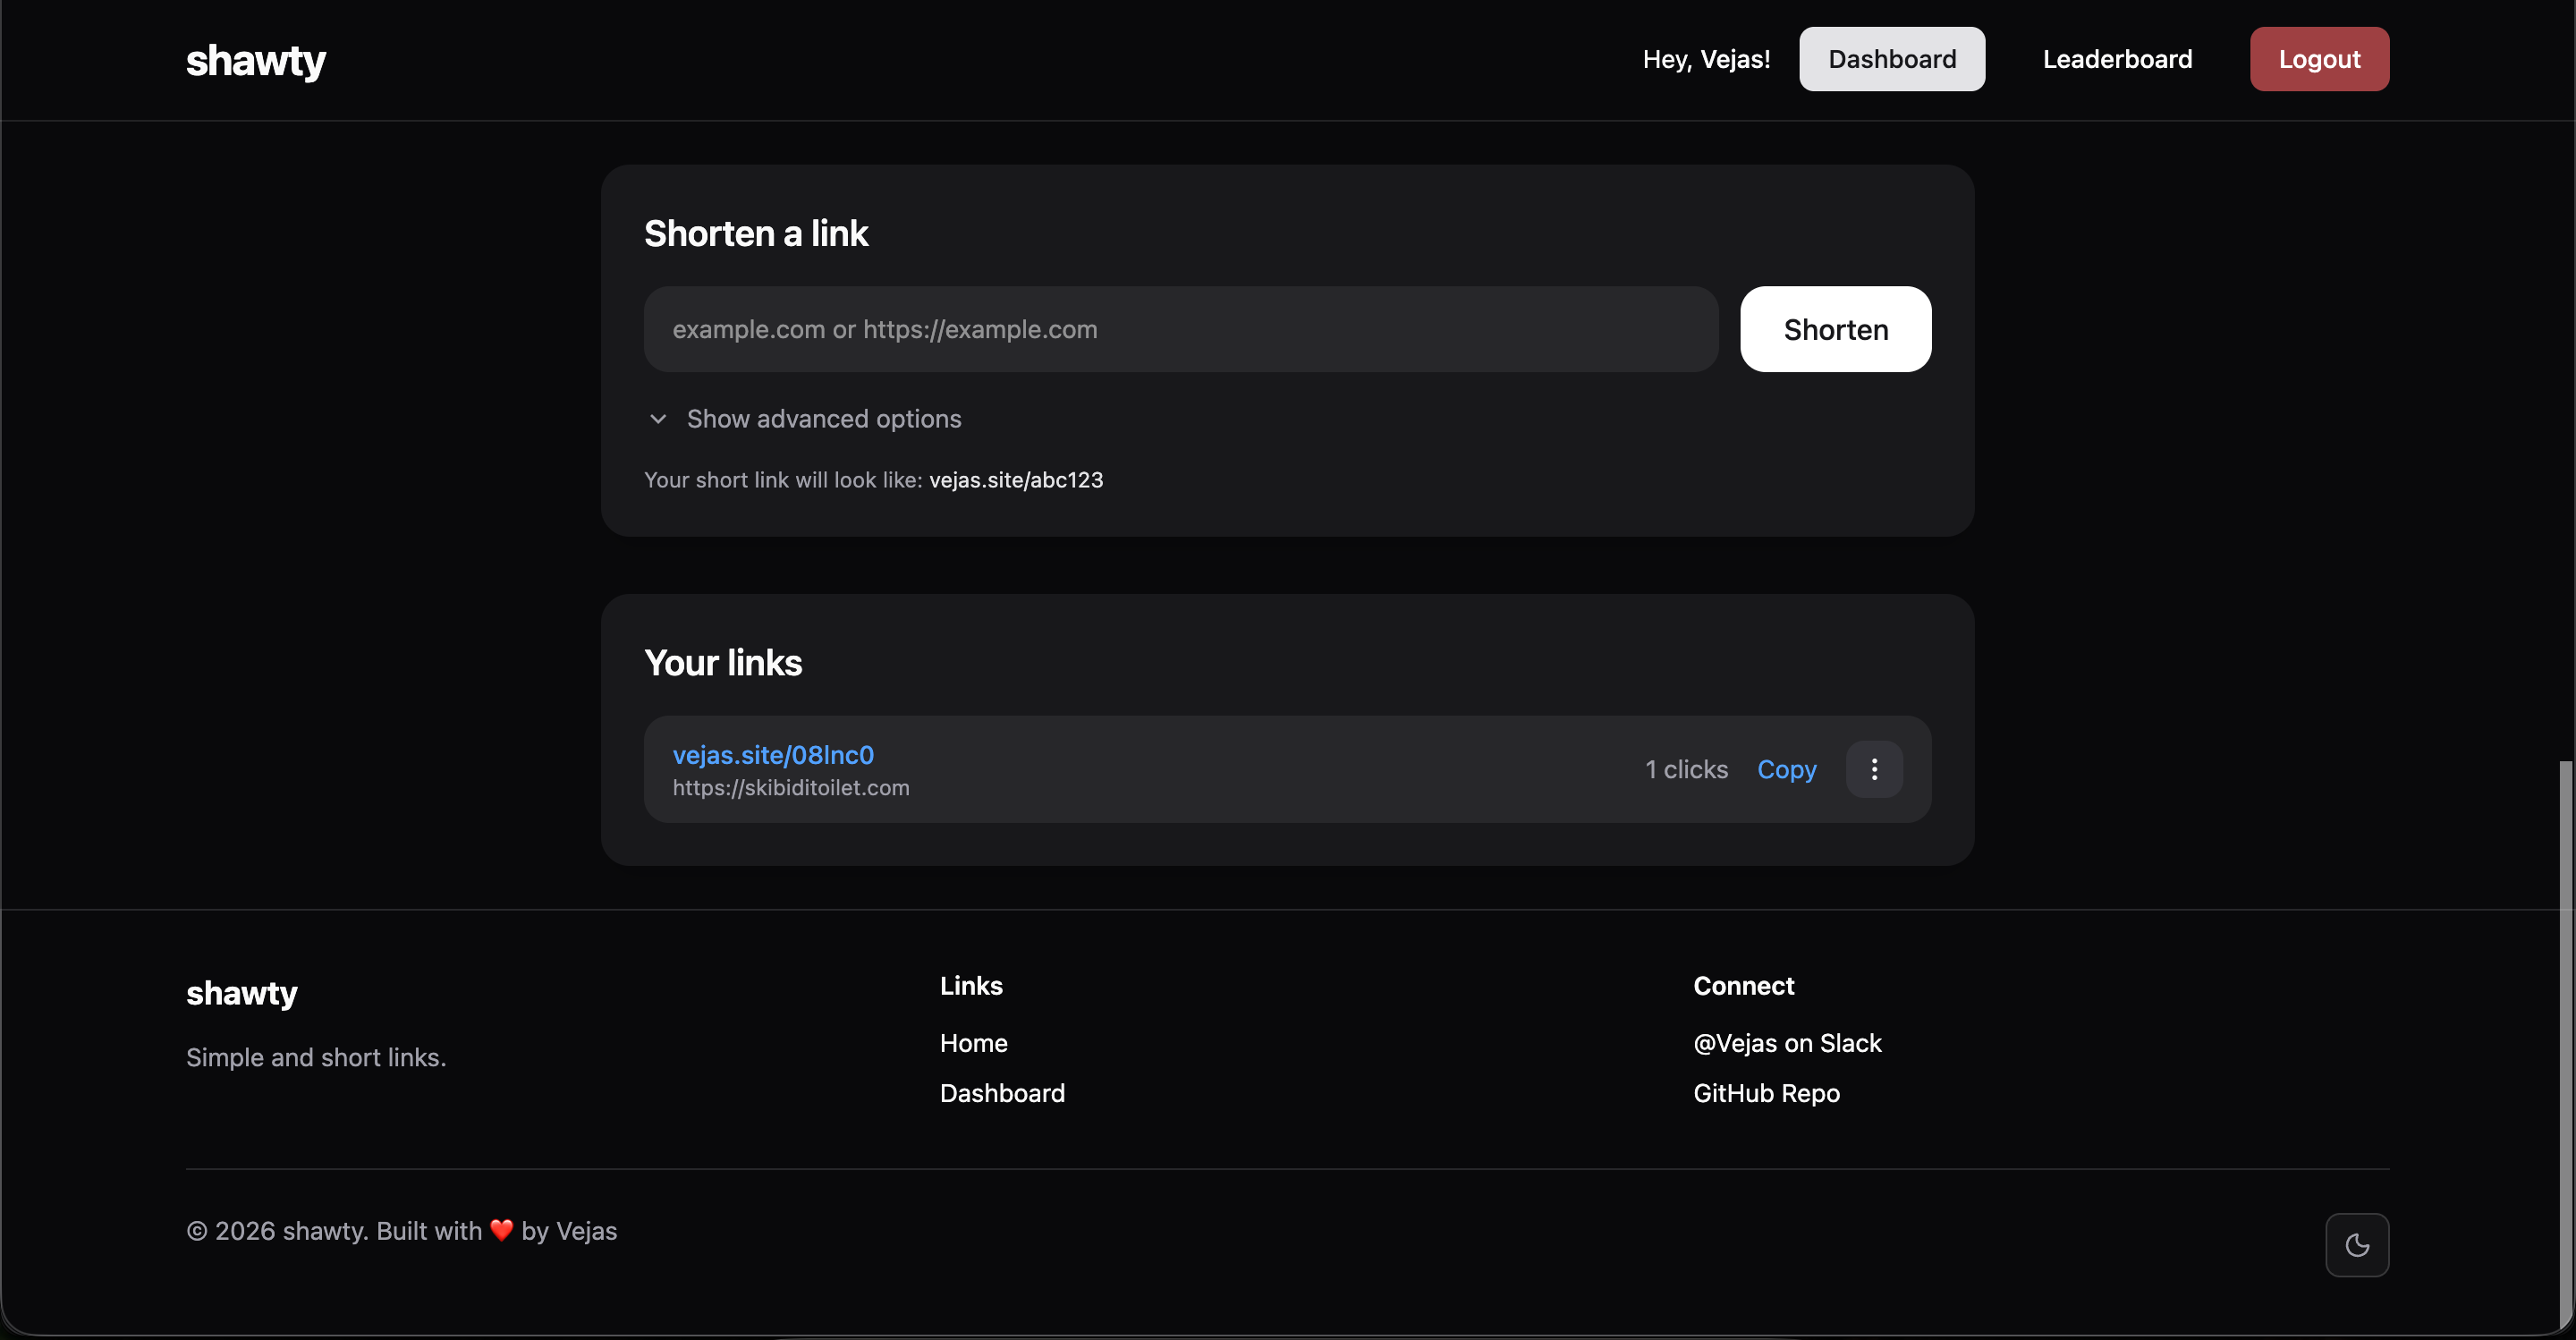The height and width of the screenshot is (1340, 2576).
Task: Go to the Leaderboard page
Action: point(2116,59)
